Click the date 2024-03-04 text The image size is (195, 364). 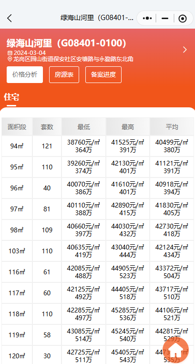(x=30, y=53)
